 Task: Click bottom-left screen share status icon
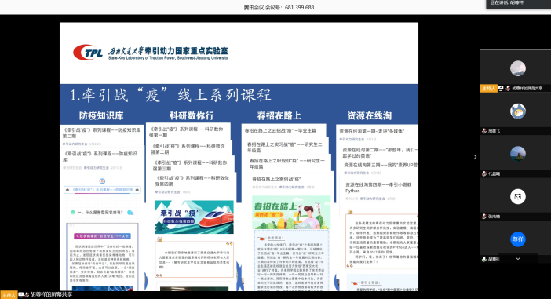20,295
